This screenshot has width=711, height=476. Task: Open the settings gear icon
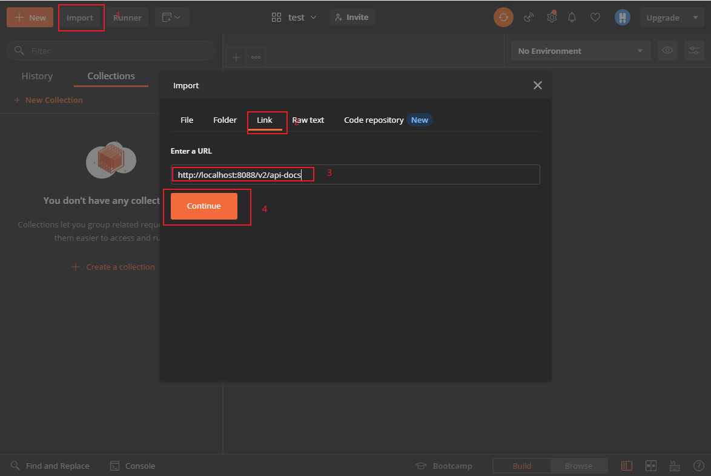point(551,18)
